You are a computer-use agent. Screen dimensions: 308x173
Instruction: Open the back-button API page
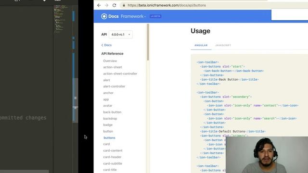(112, 112)
